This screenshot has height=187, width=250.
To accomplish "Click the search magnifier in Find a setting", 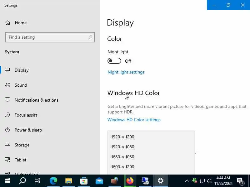I will tap(90, 37).
